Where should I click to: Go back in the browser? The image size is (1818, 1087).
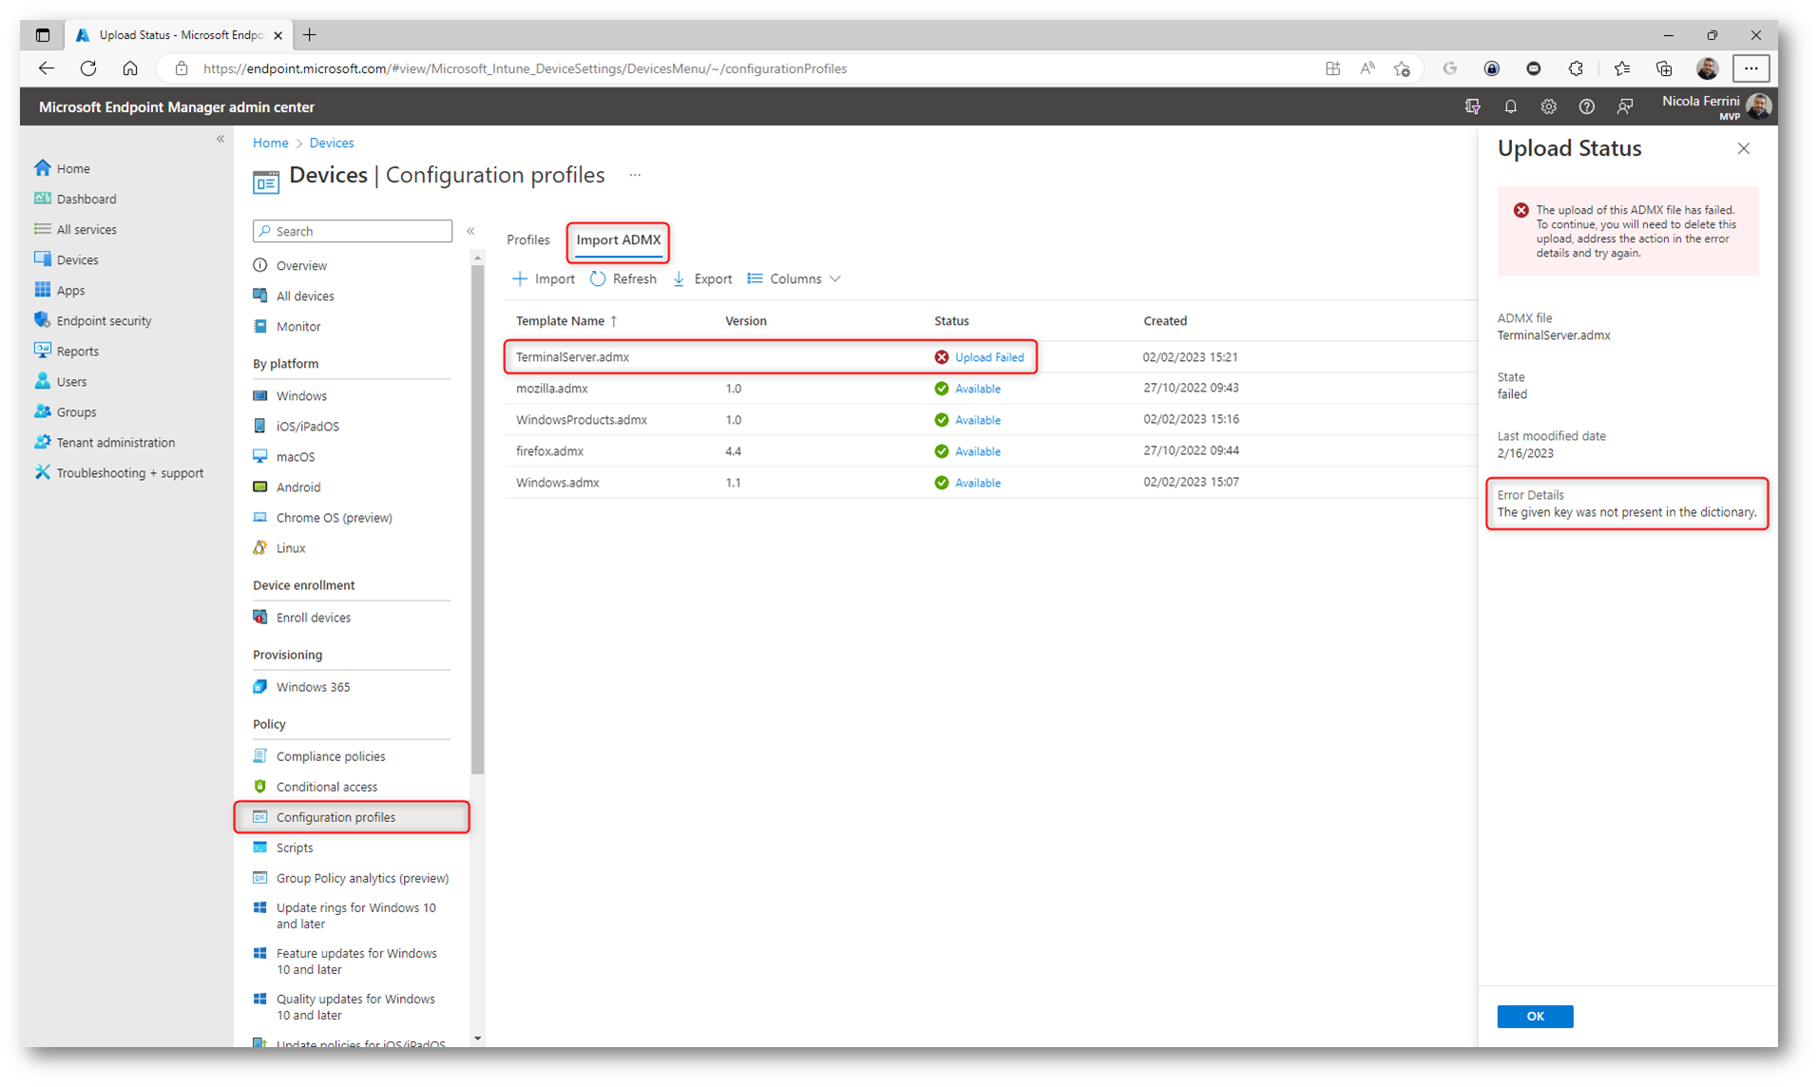(x=46, y=68)
